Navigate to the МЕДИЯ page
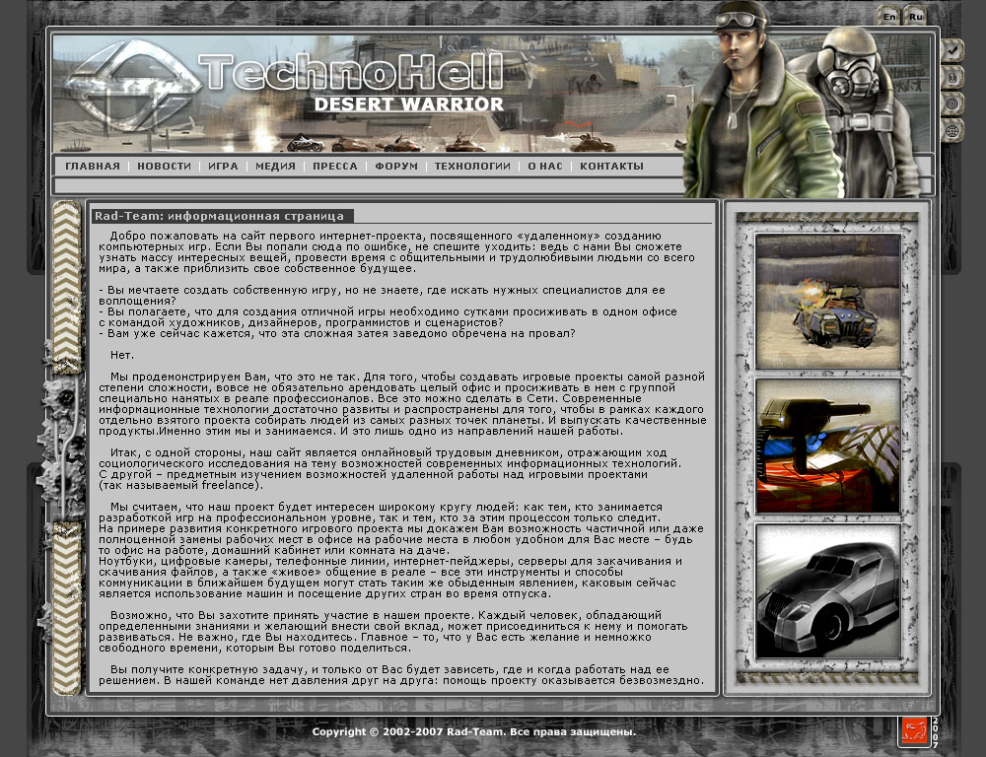Screen dimensions: 986x757 pyautogui.click(x=275, y=166)
